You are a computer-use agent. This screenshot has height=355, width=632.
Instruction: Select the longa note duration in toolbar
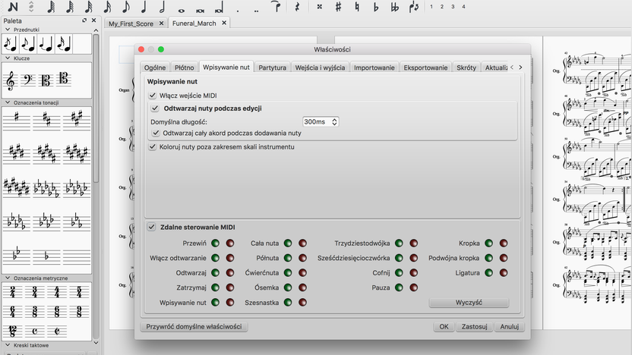pyautogui.click(x=220, y=8)
